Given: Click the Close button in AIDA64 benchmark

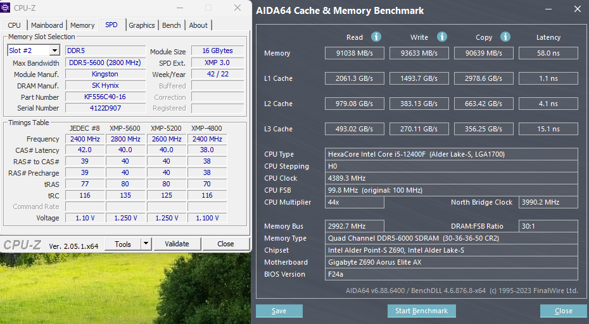Looking at the screenshot, I should 564,311.
